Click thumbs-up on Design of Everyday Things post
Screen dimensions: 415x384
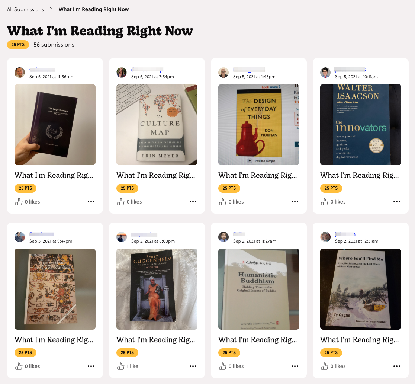pos(223,202)
